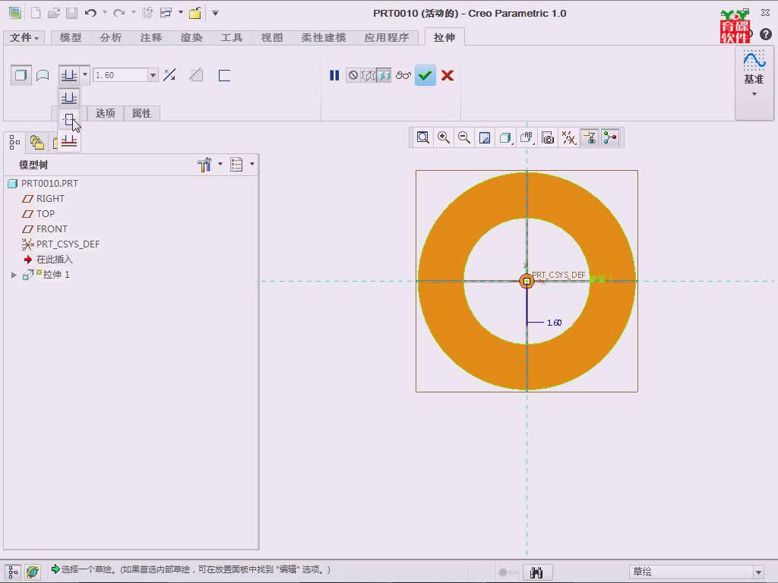Toggle extrude as surface
The width and height of the screenshot is (778, 583).
point(43,75)
